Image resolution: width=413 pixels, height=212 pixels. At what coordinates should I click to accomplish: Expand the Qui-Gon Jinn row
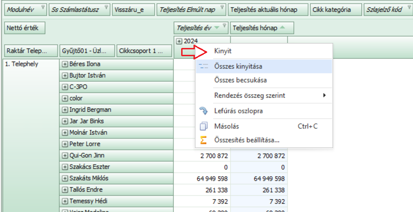click(65, 155)
